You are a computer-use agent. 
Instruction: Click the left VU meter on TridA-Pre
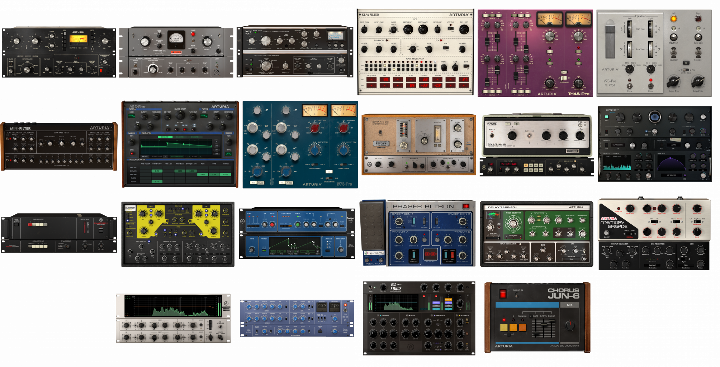pyautogui.click(x=549, y=20)
